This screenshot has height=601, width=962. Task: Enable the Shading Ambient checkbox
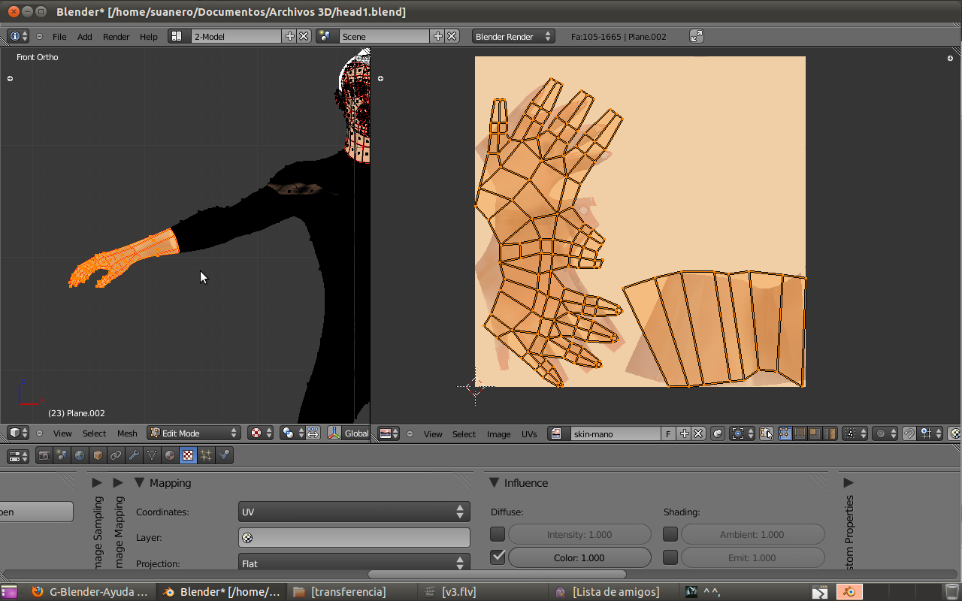[x=670, y=534]
